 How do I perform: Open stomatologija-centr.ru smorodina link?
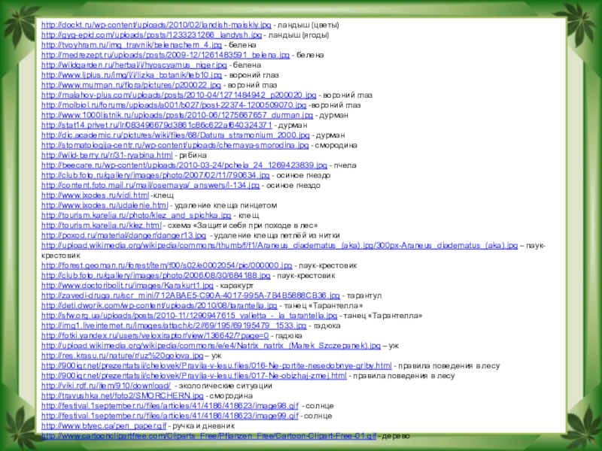(175, 145)
